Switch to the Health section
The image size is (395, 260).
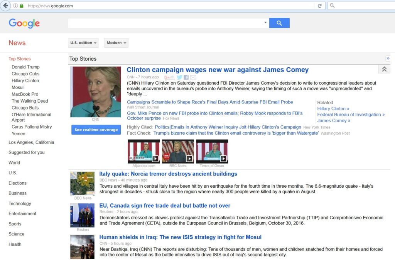point(15,244)
